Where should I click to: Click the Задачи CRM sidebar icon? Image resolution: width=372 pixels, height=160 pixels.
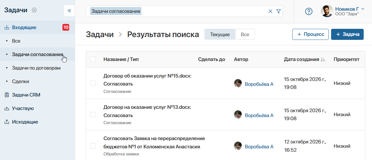[7, 95]
